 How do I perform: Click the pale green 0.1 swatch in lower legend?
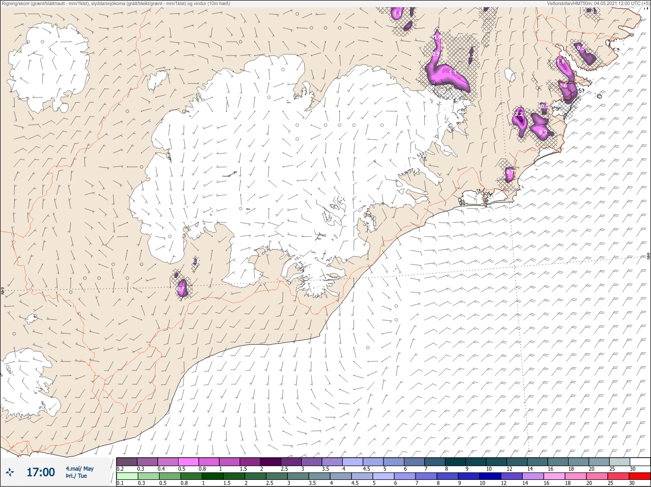pyautogui.click(x=127, y=476)
